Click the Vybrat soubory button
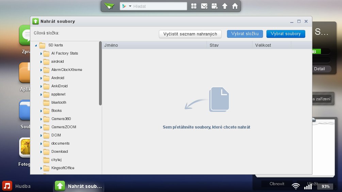The image size is (342, 192). [286, 34]
